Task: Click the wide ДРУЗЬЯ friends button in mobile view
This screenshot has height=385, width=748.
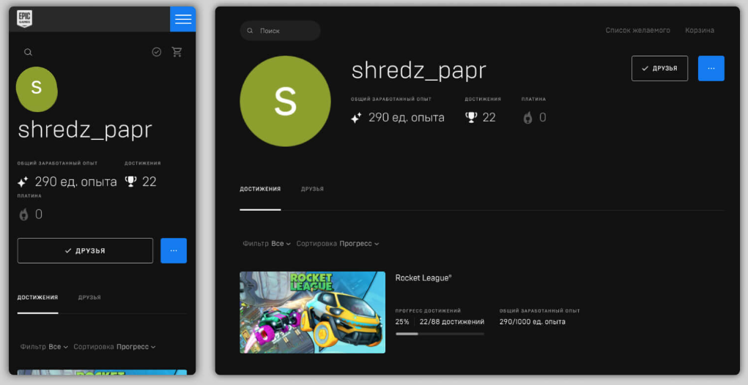Action: 85,250
